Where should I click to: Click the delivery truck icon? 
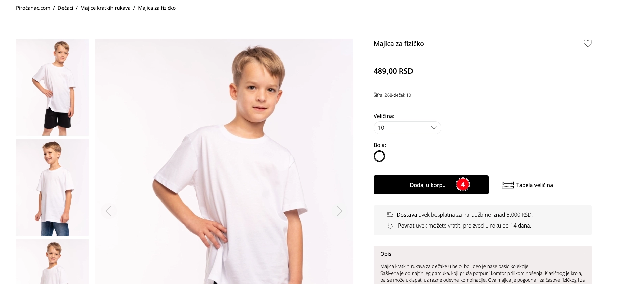(390, 215)
